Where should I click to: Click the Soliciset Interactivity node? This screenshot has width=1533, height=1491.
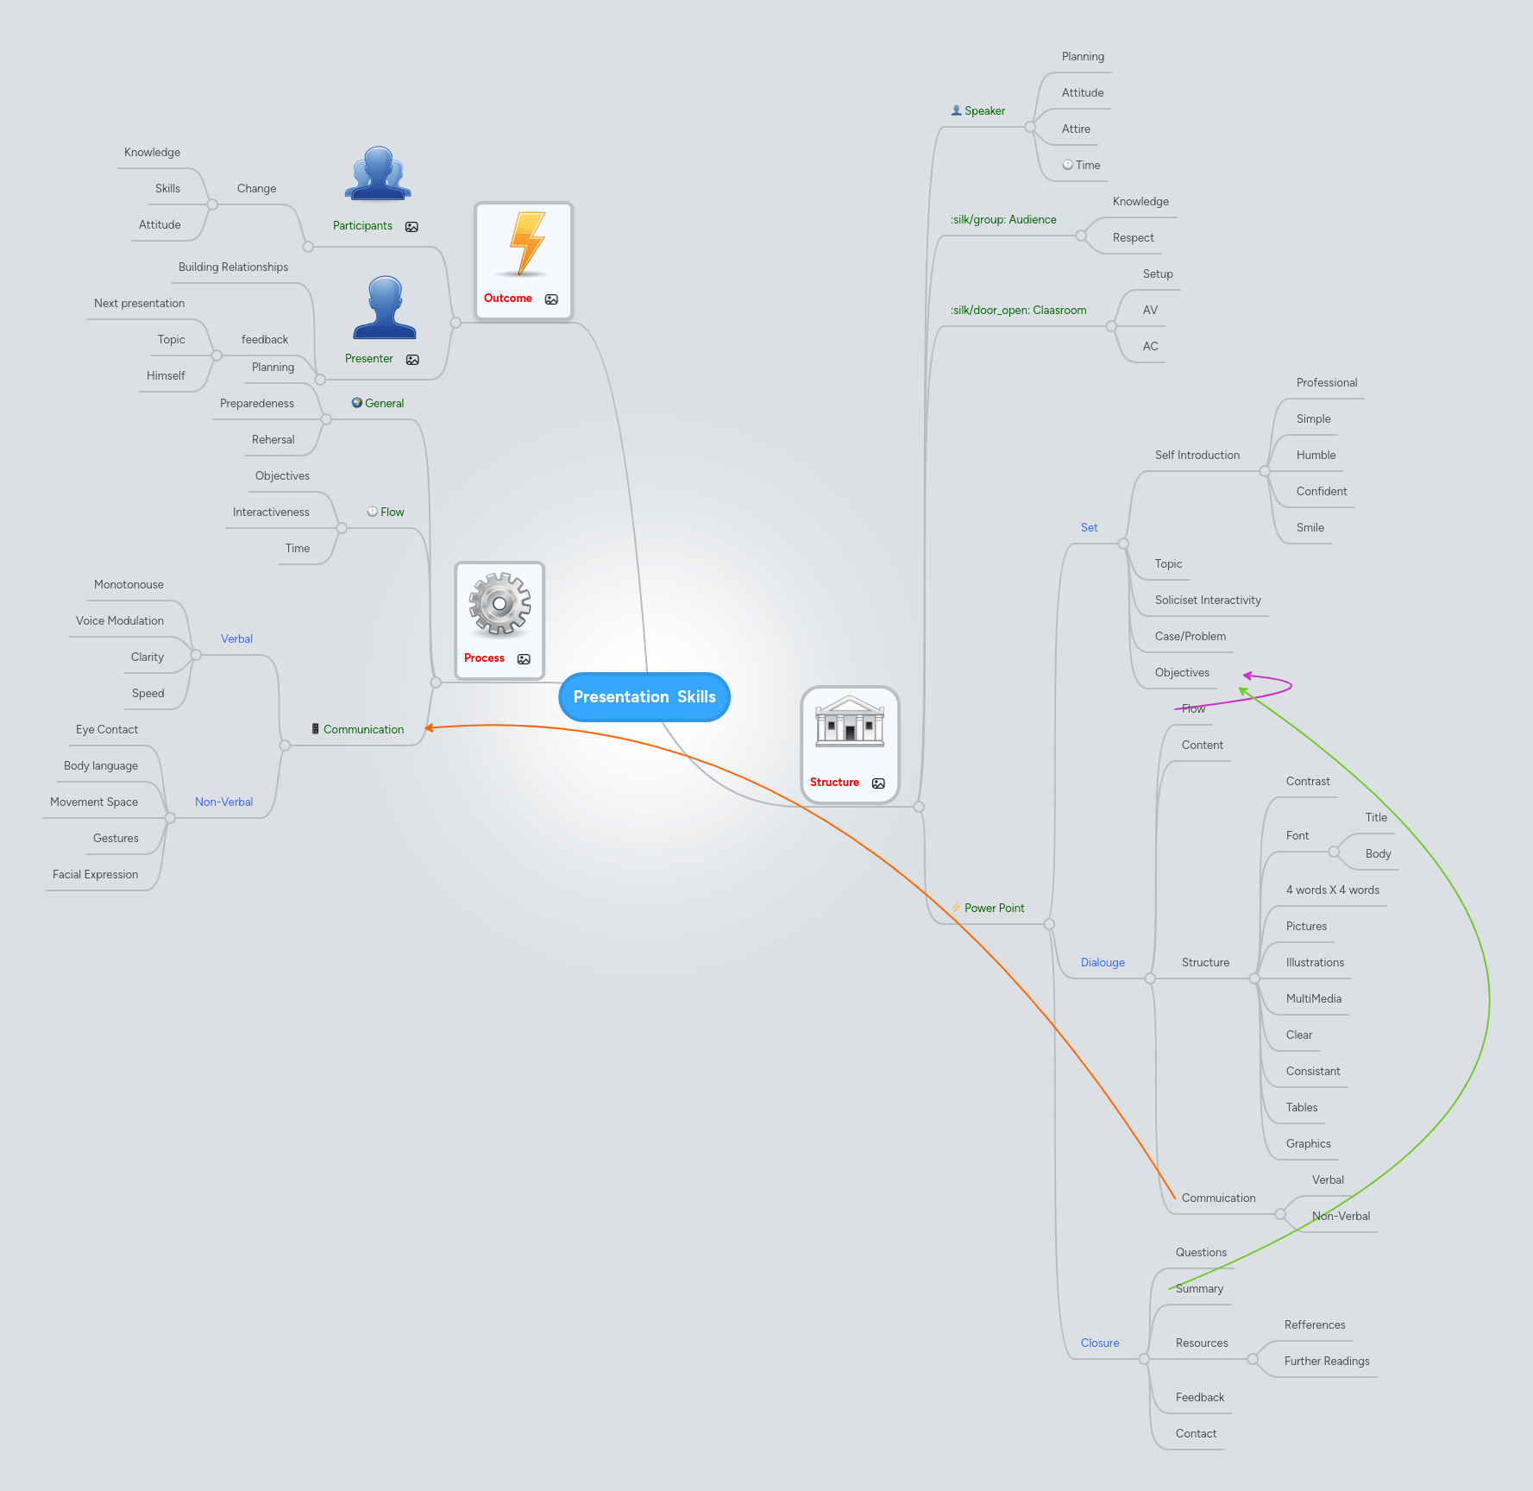pos(1207,600)
